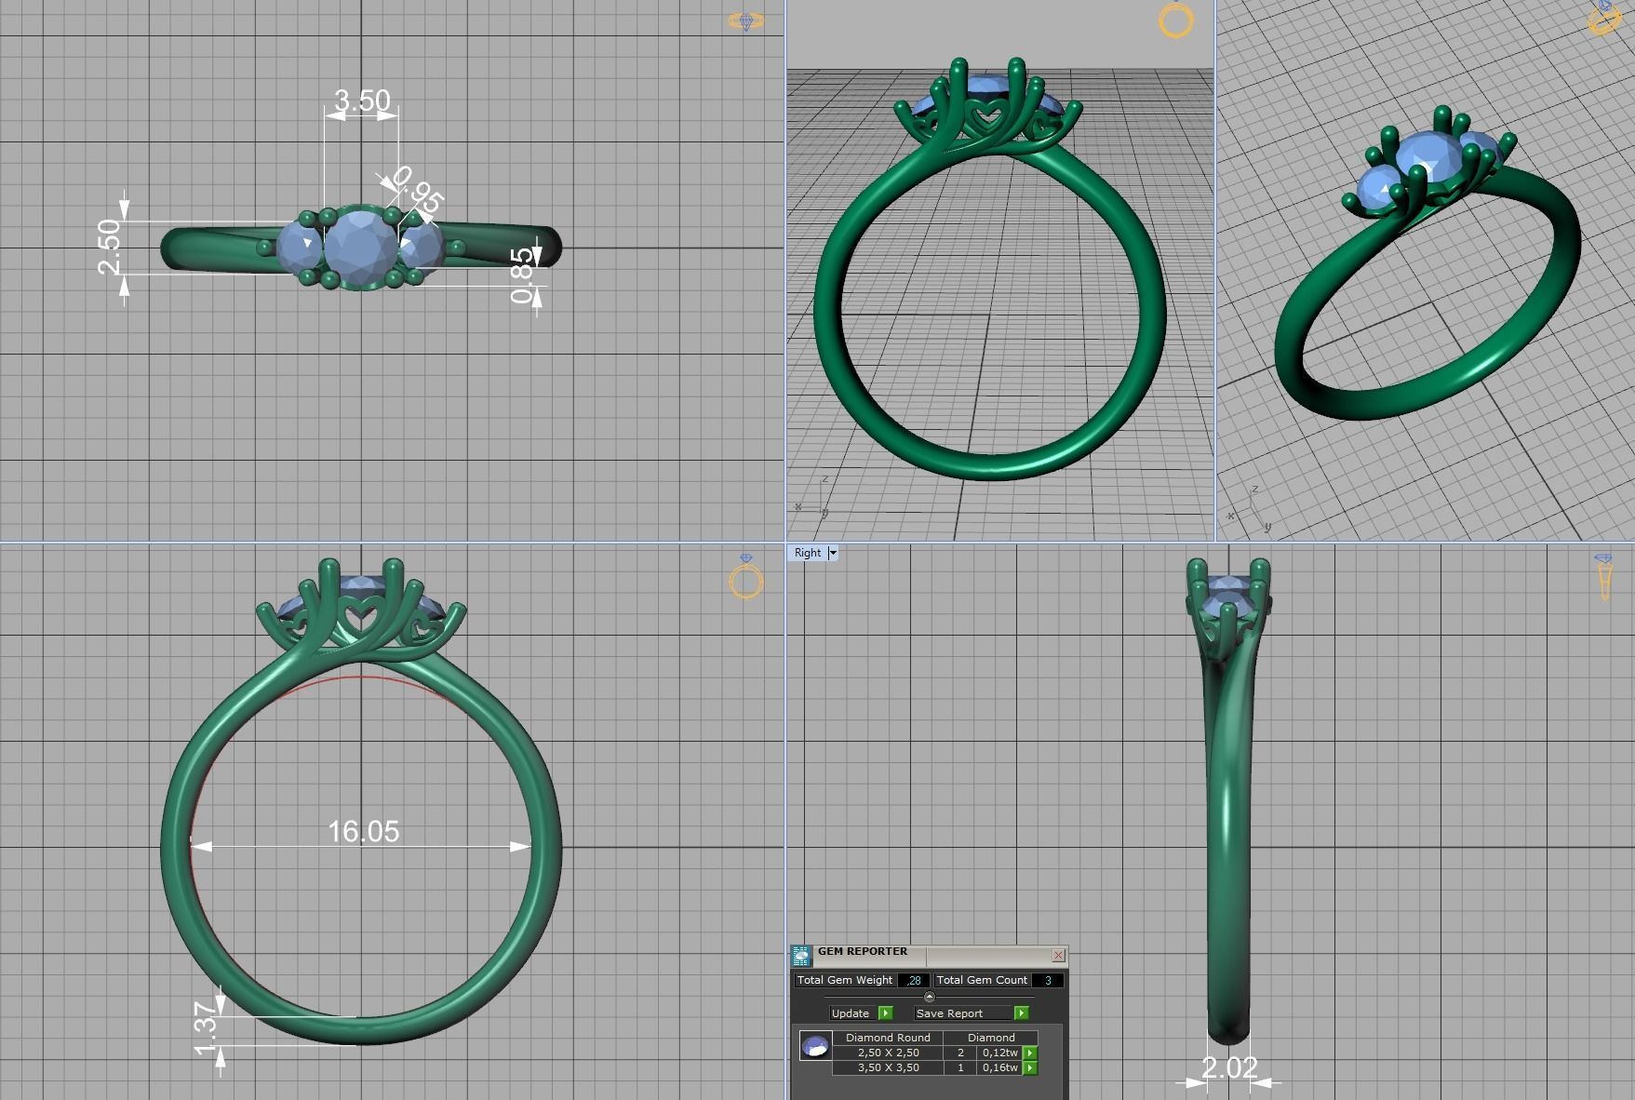The width and height of the screenshot is (1635, 1100).
Task: Click the Gem Reporter panel icon
Action: coord(801,956)
